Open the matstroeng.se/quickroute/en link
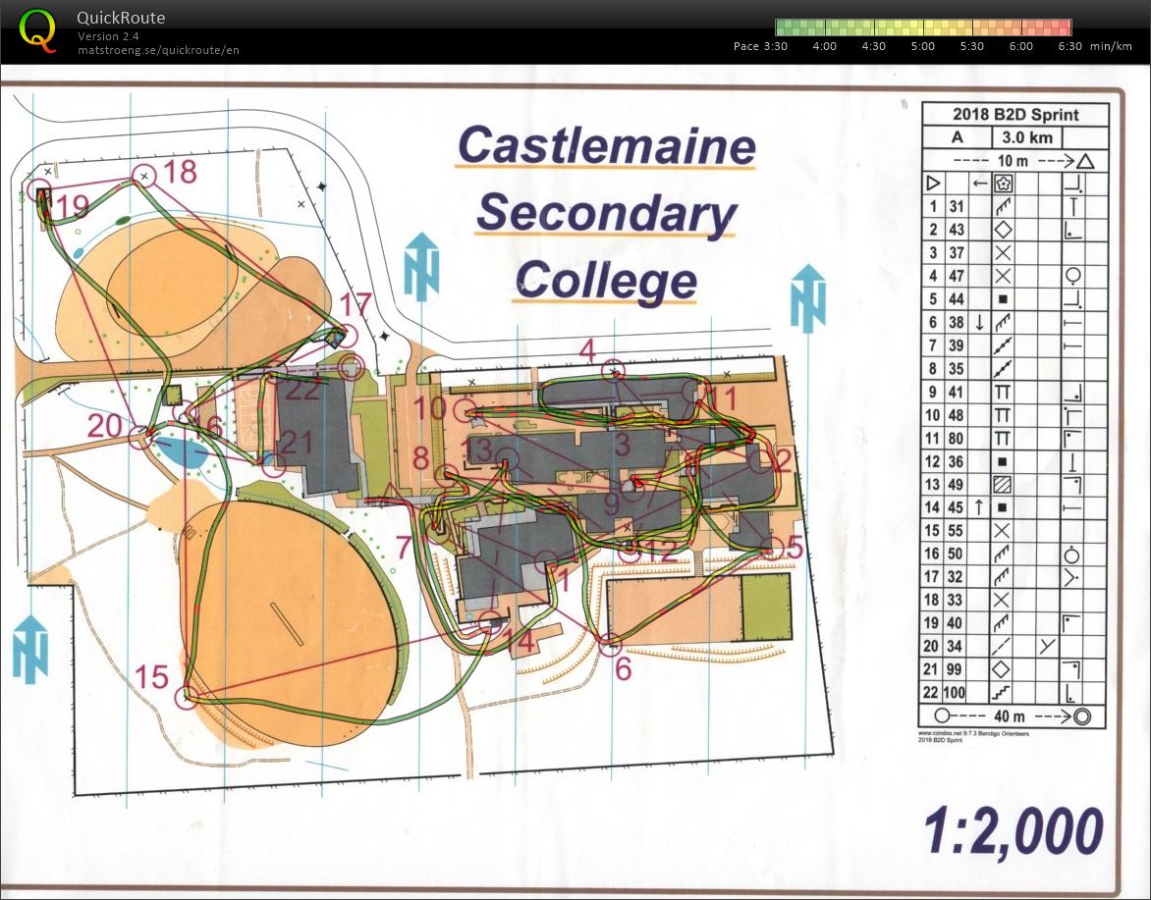The image size is (1151, 900). (158, 50)
